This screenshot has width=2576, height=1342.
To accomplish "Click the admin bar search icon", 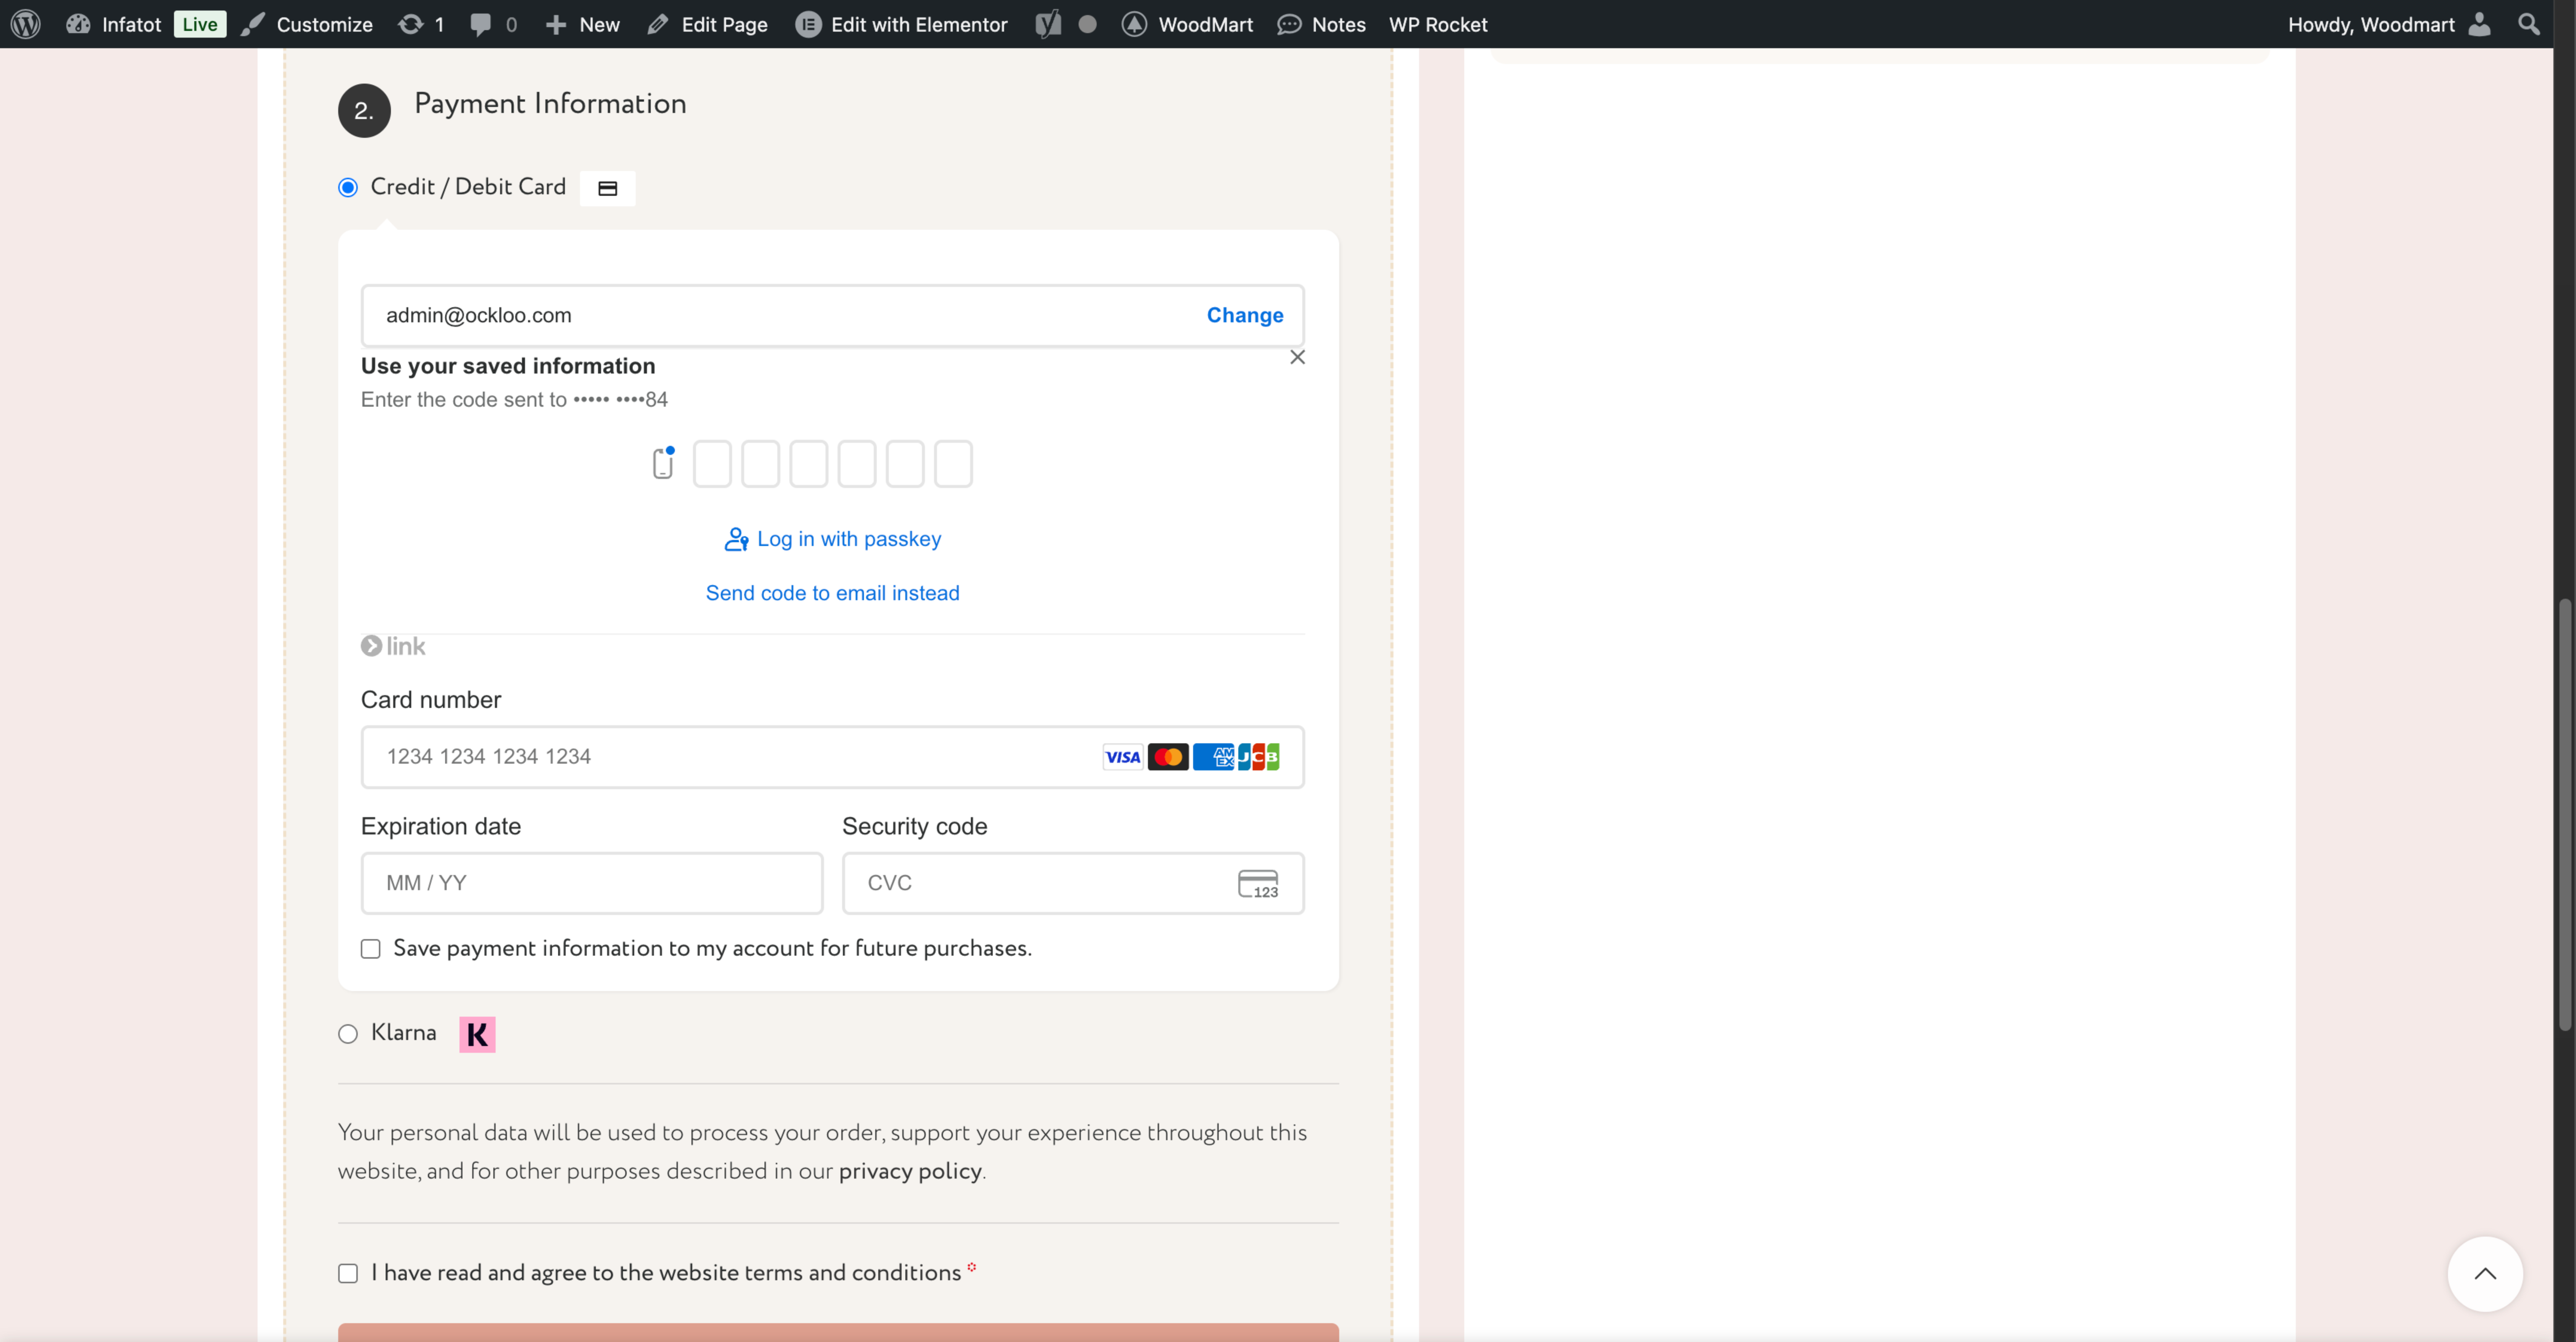I will point(2529,24).
